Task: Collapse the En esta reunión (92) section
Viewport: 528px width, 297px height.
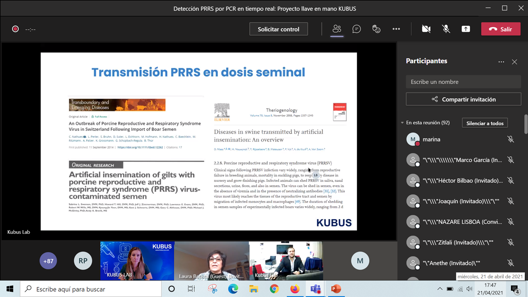Action: tap(402, 123)
